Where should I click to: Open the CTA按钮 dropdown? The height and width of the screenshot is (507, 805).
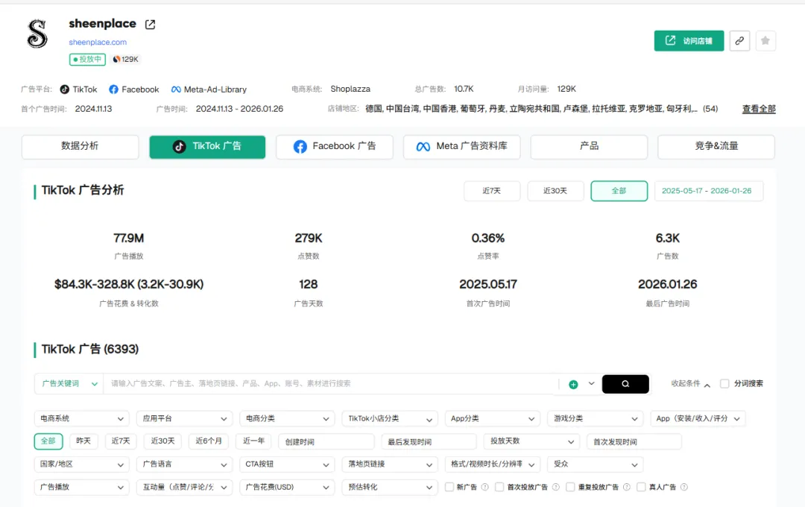287,465
